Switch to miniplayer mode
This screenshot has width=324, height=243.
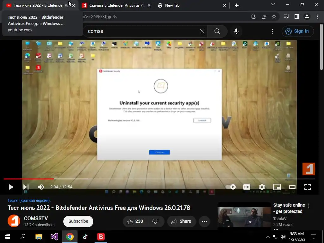click(x=277, y=187)
